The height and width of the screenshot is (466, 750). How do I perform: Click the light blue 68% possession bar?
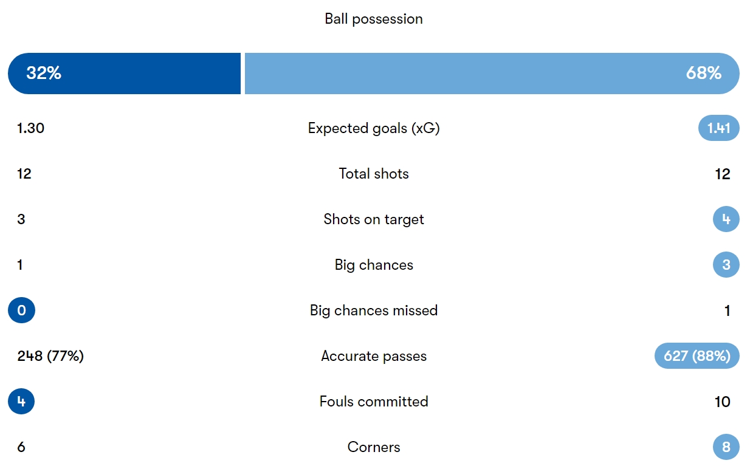(492, 74)
